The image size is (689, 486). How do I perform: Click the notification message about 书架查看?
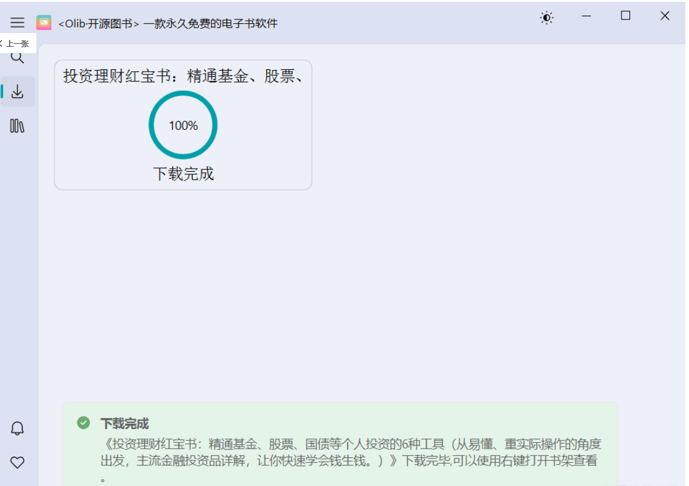[x=351, y=460]
